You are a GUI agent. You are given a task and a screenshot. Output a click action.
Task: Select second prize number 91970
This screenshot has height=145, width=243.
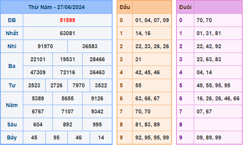pos(45,46)
